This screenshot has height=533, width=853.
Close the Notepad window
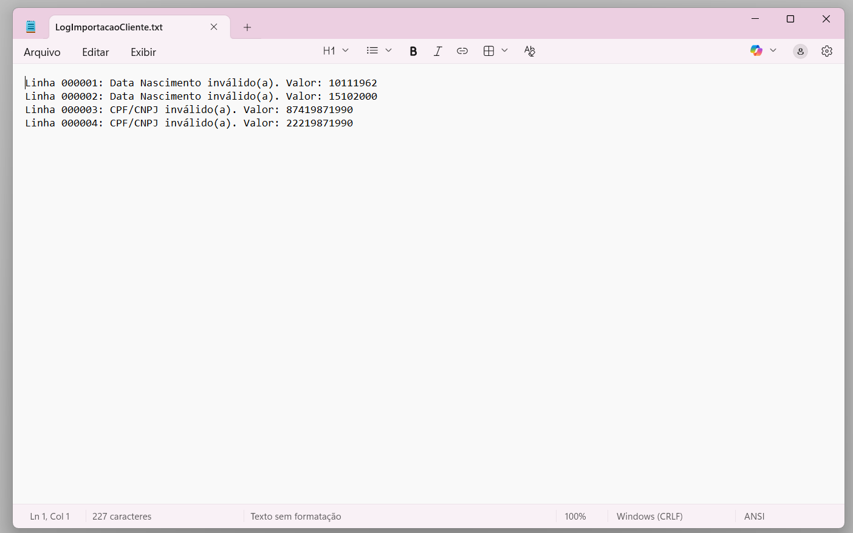826,19
